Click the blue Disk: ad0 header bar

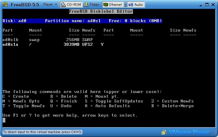pos(82,21)
